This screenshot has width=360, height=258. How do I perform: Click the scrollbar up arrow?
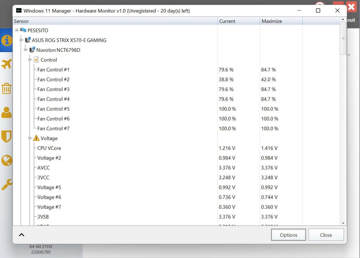click(343, 20)
